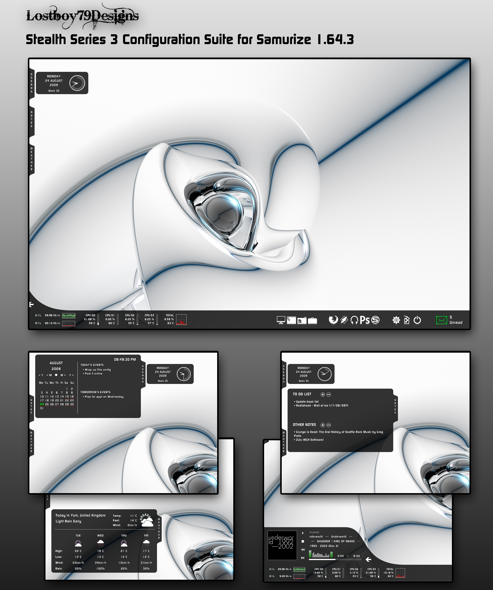
Task: Go to previous month with '< M'
Action: 49,375
